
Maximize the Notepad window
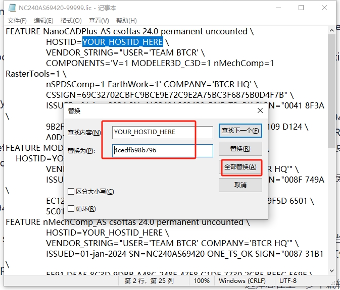click(301, 8)
